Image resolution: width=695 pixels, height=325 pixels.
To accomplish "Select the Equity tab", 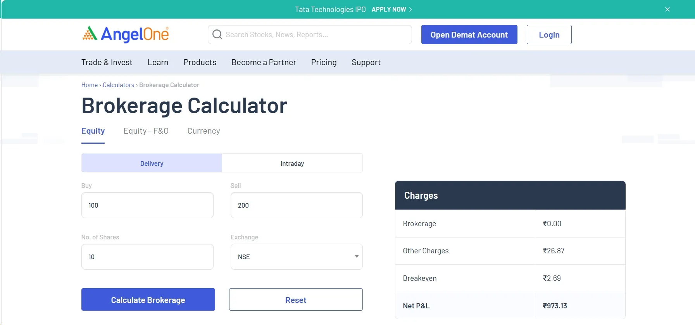I will [x=93, y=131].
